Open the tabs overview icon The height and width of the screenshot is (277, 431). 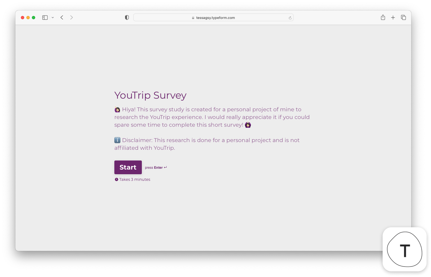(403, 17)
